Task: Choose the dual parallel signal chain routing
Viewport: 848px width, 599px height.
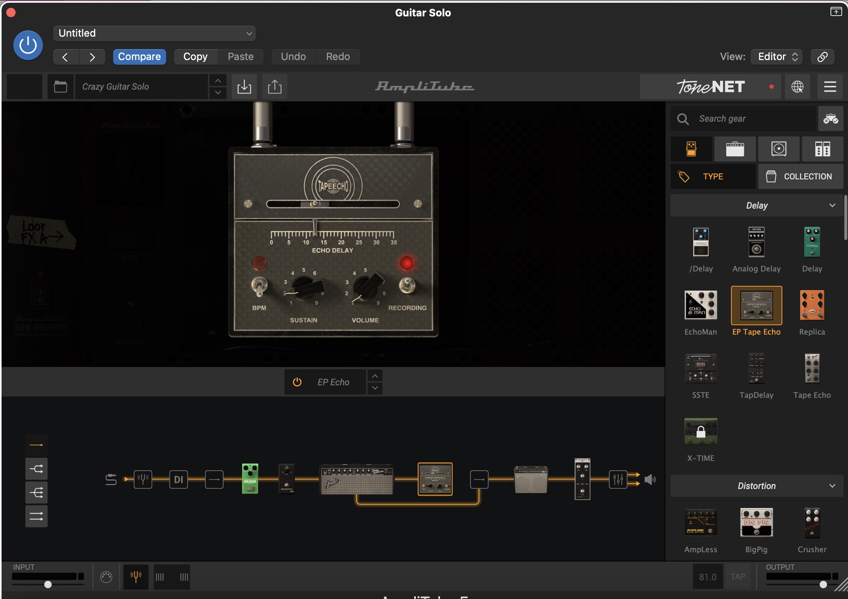Action: tap(36, 517)
